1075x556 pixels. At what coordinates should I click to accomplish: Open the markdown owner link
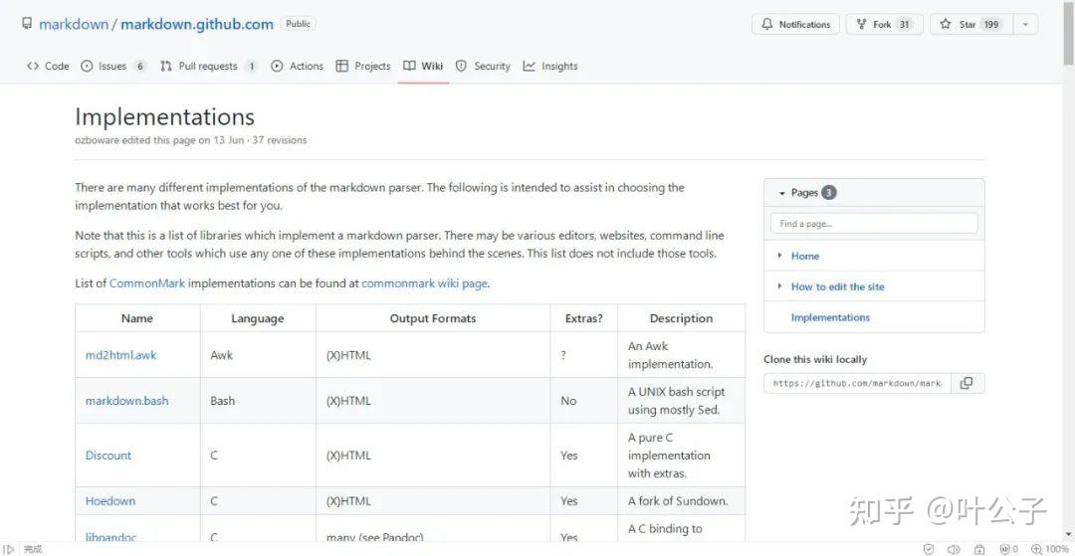(74, 24)
